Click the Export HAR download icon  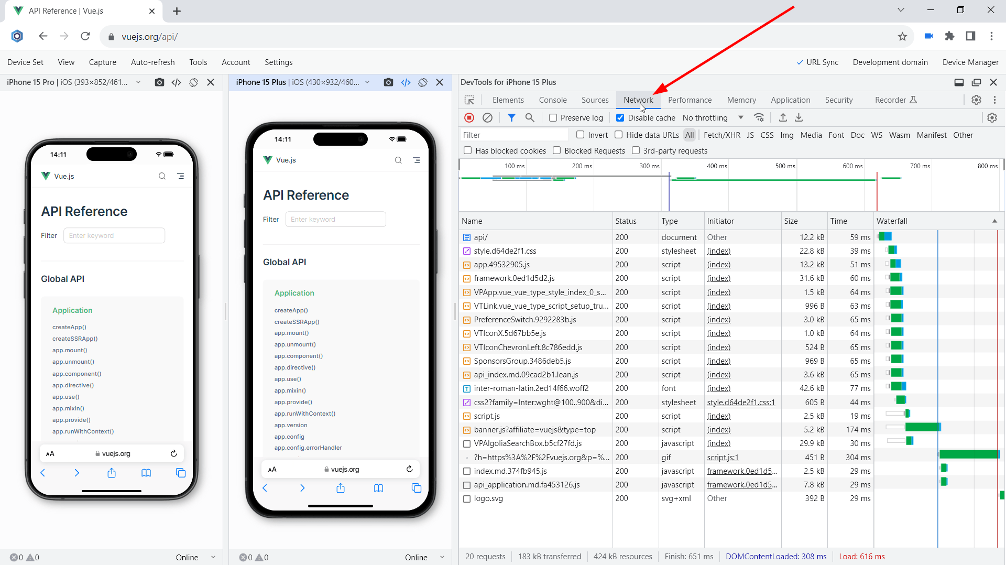(799, 118)
